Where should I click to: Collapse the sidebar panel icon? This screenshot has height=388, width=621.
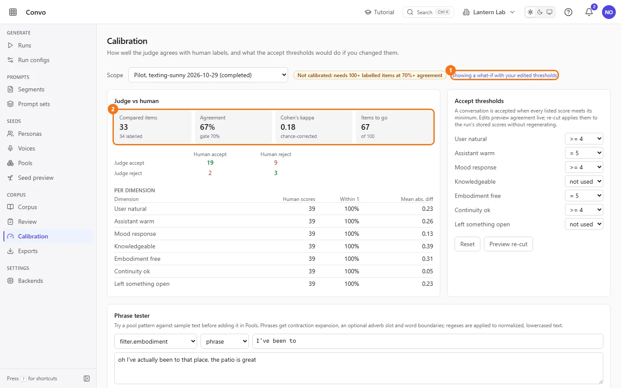click(x=87, y=379)
